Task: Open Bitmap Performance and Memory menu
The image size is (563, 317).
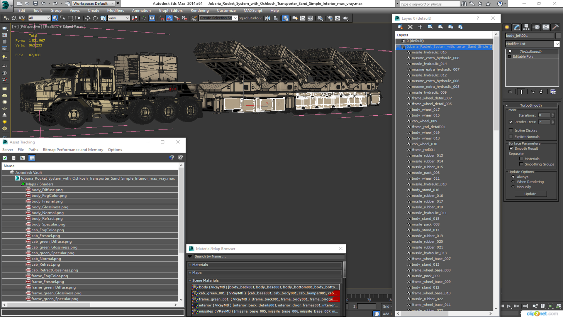Action: (73, 150)
